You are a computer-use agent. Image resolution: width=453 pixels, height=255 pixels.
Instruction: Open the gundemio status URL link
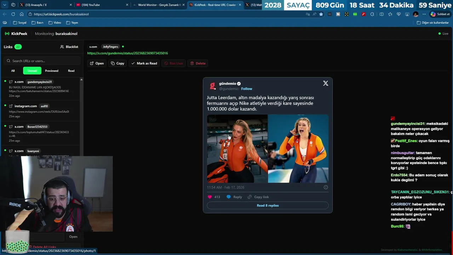click(127, 53)
